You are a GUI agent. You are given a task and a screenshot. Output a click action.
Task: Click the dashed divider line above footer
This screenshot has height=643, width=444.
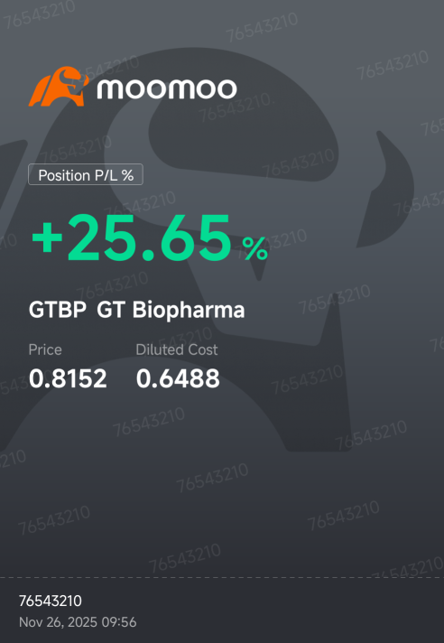(222, 578)
